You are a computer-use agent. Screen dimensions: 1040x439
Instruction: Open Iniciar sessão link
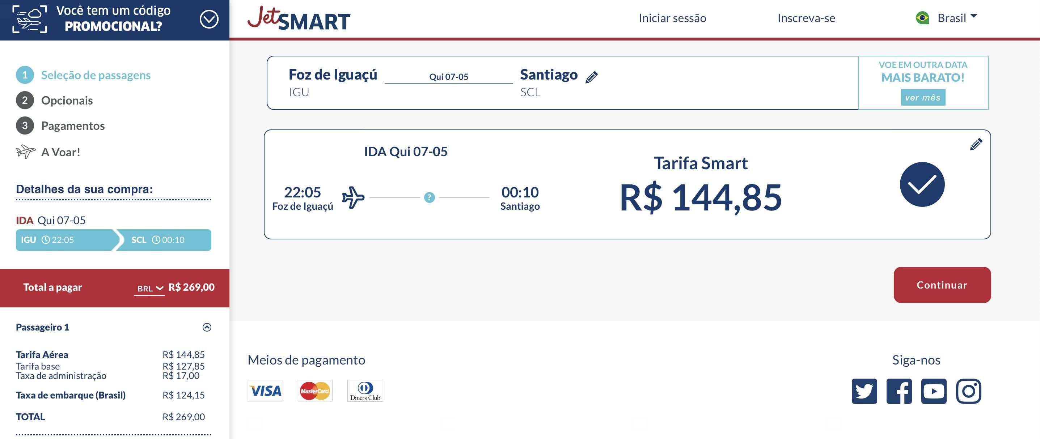pos(672,18)
